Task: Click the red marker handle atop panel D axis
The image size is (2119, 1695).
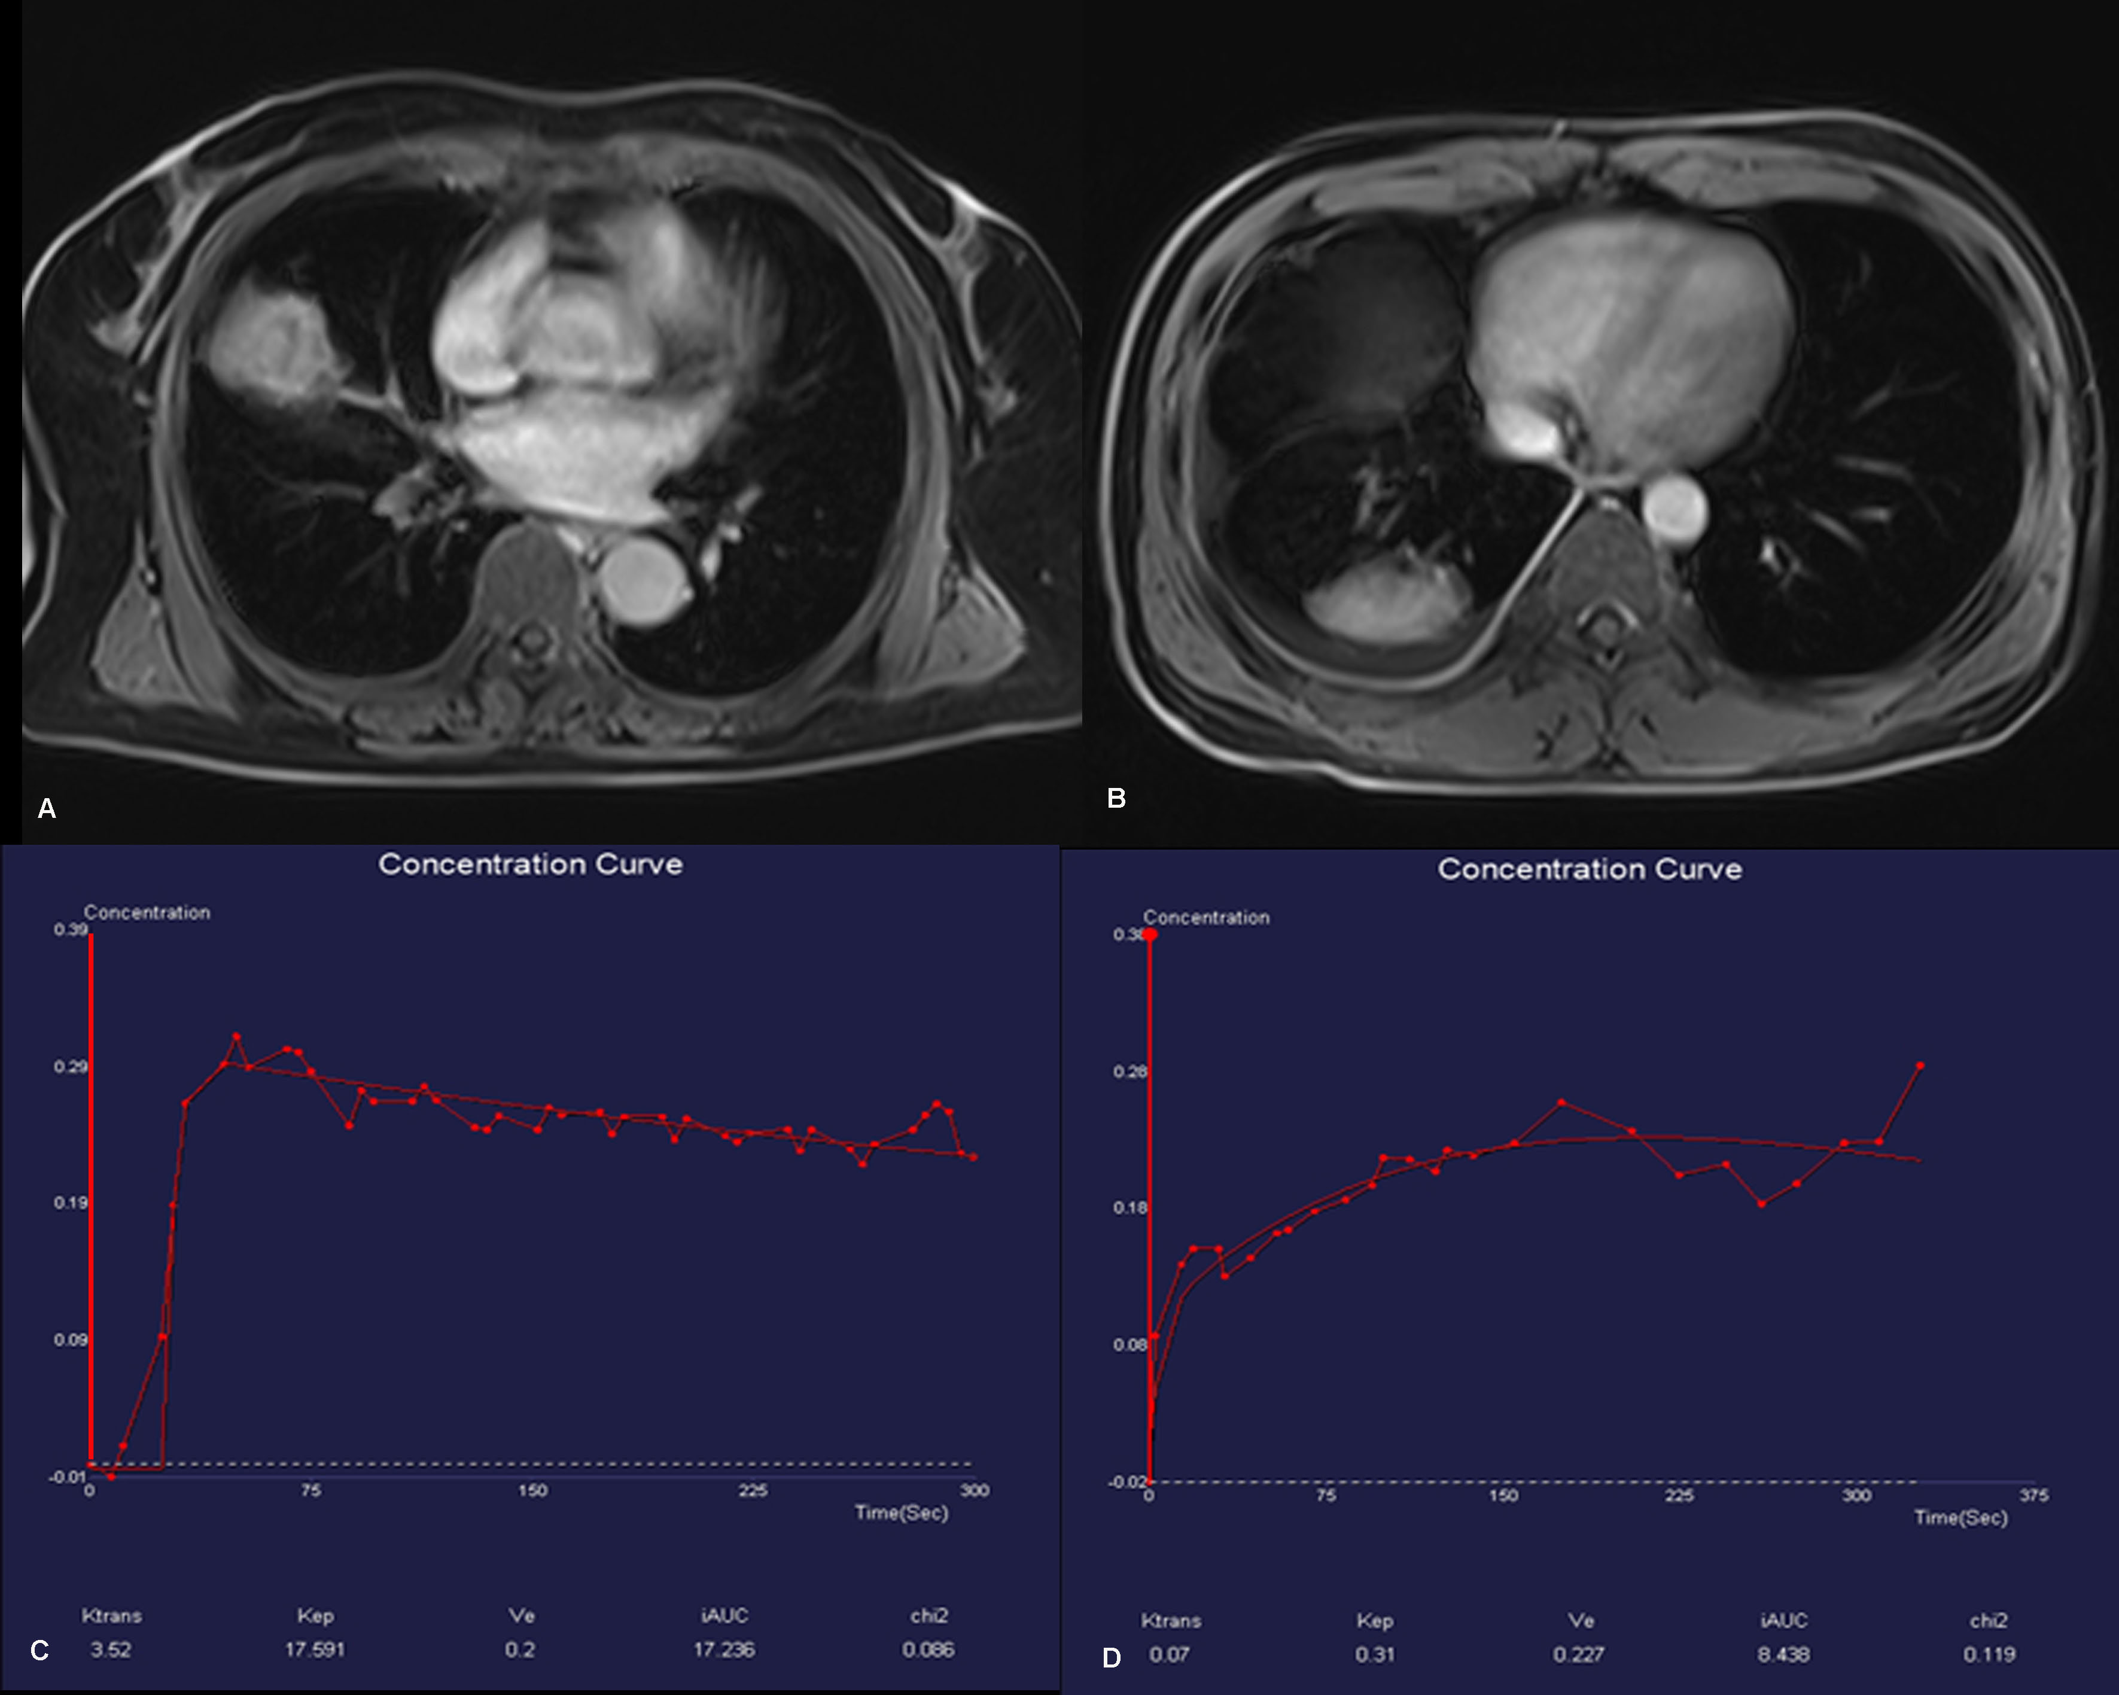Action: pyautogui.click(x=1149, y=934)
